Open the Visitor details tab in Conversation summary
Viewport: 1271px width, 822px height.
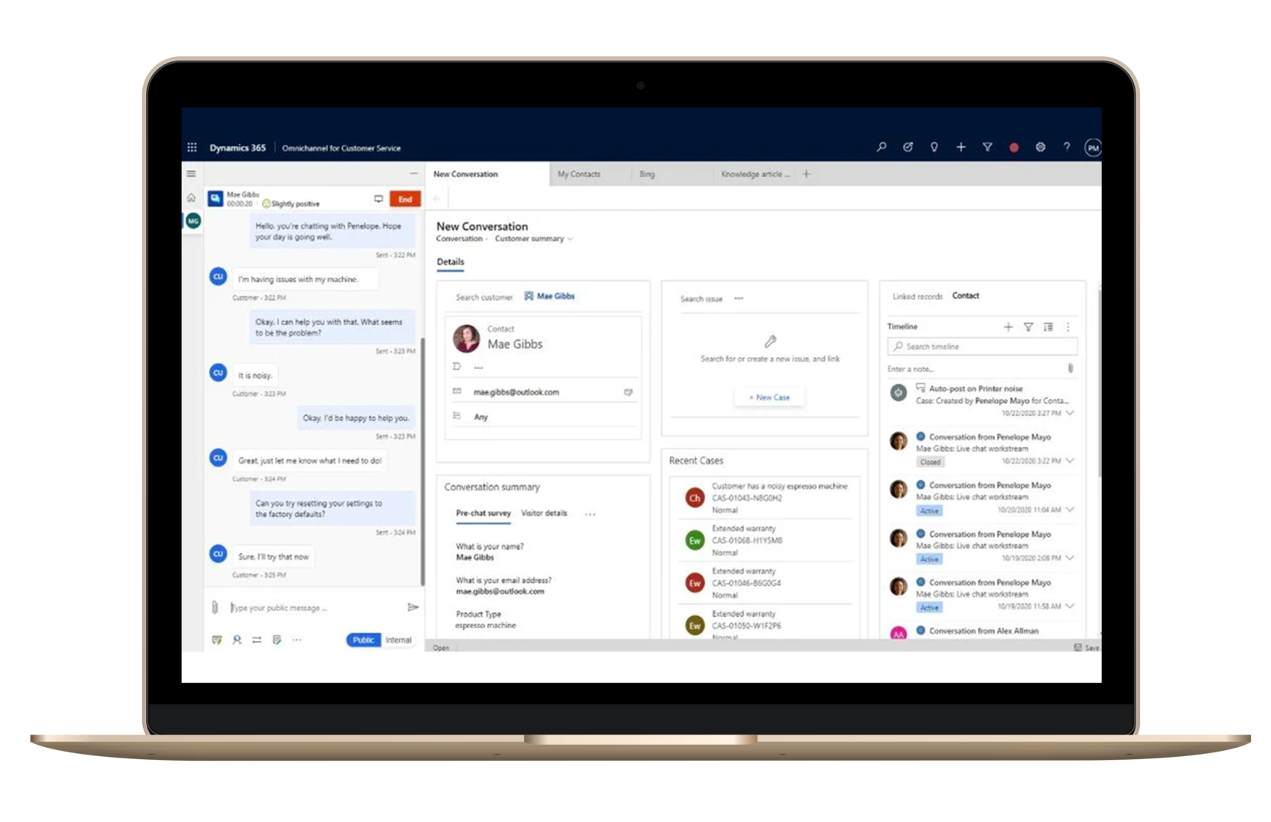[x=544, y=514]
